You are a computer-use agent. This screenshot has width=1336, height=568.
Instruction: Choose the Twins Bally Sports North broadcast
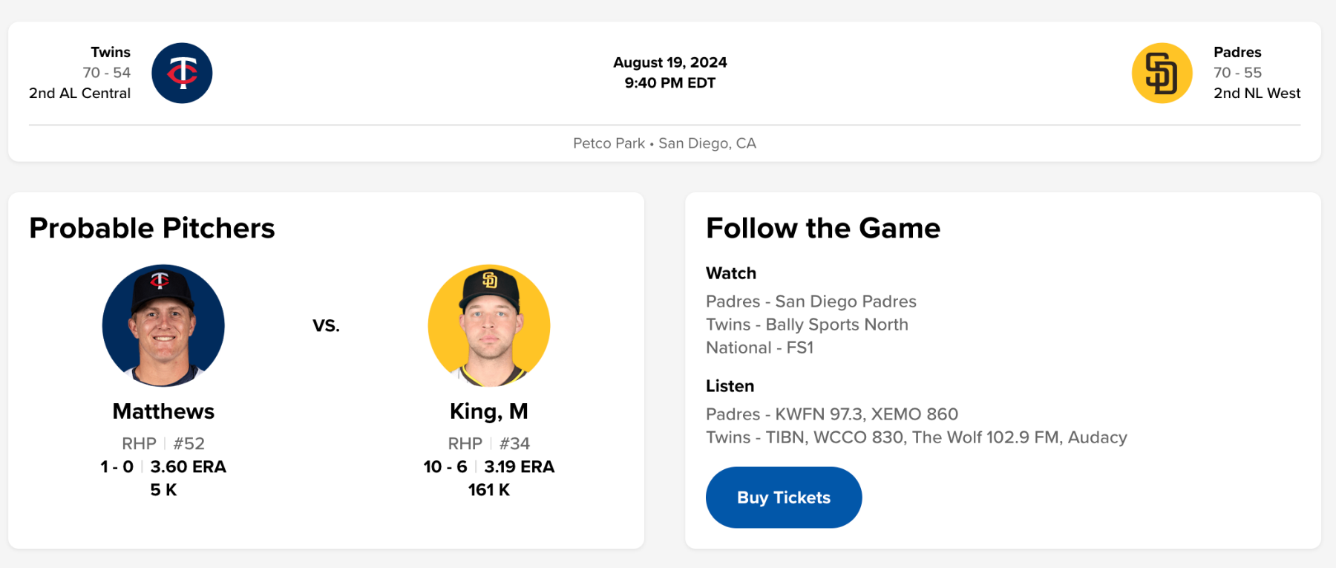pos(807,324)
